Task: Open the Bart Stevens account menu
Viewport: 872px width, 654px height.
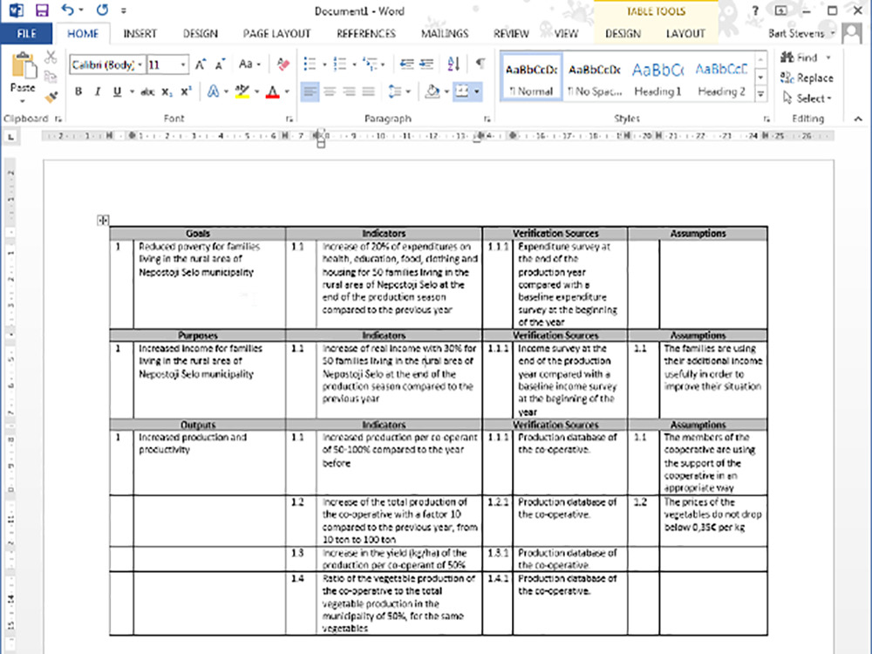Action: pos(801,33)
